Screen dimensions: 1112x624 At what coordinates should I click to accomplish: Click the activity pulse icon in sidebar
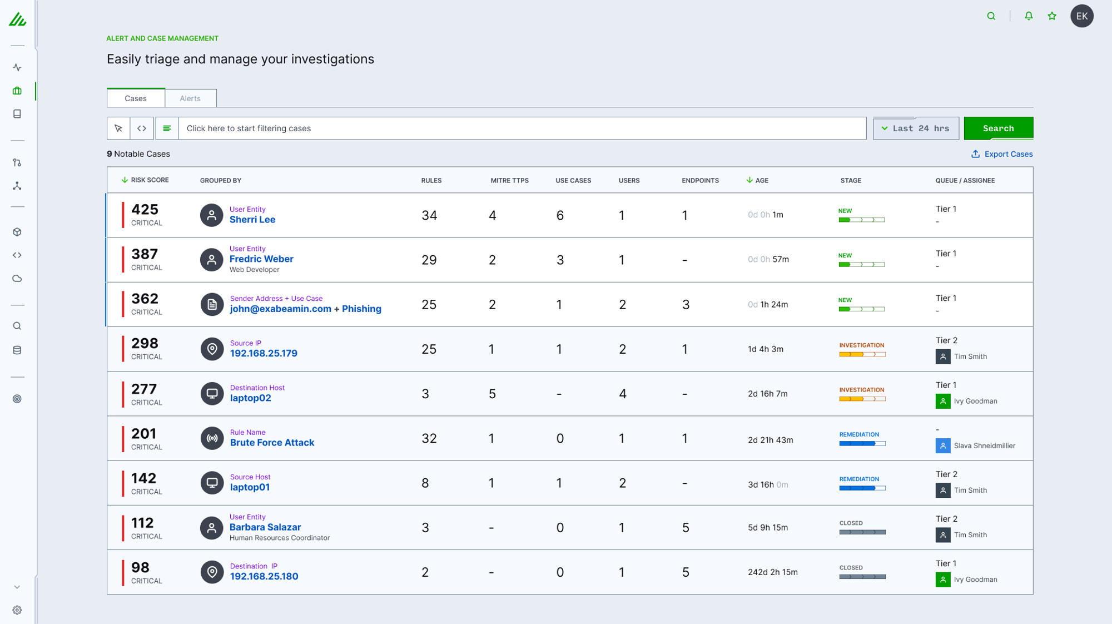tap(17, 67)
